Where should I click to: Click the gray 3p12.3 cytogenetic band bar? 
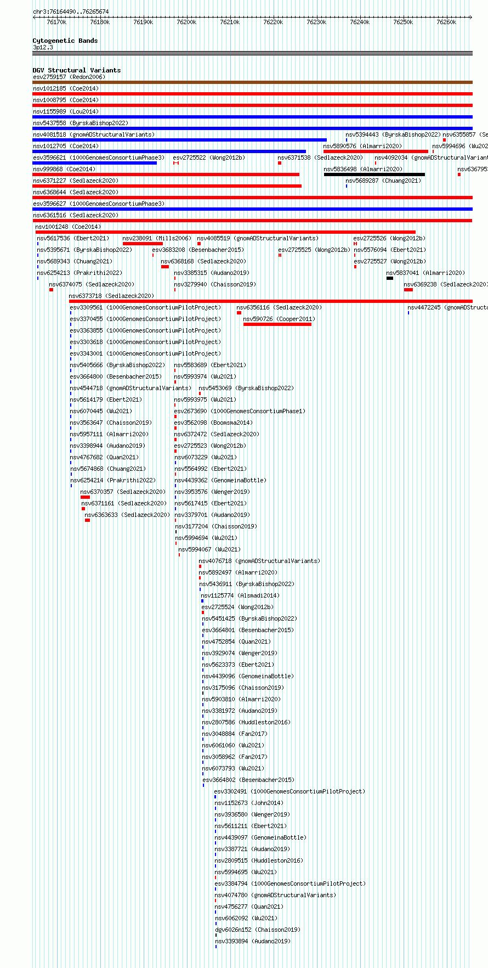pos(252,53)
